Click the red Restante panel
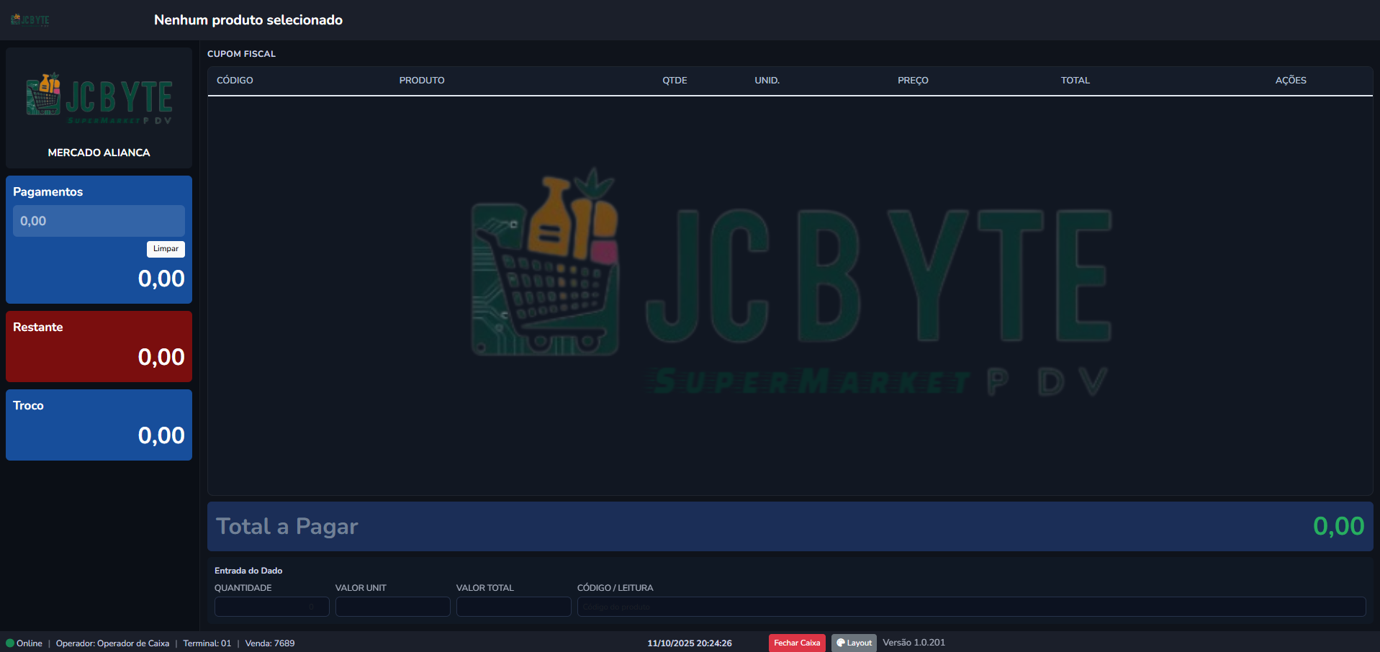The height and width of the screenshot is (652, 1380). point(99,346)
